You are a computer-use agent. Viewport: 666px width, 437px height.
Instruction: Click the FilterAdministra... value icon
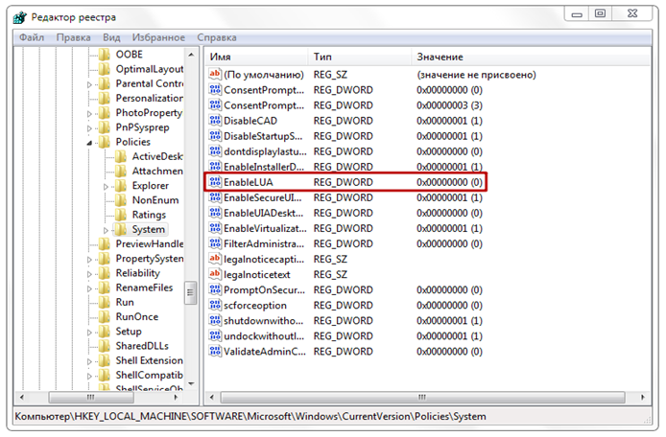(x=215, y=243)
